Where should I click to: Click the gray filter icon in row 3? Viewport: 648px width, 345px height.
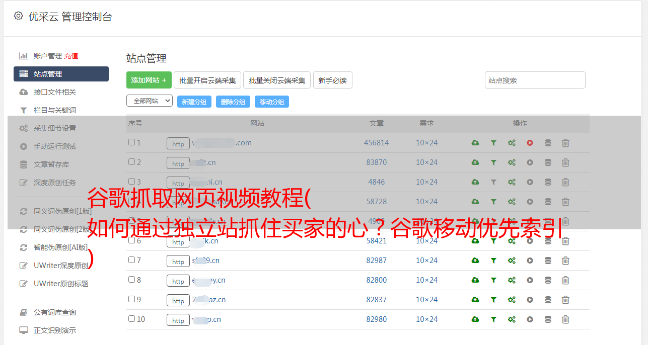(493, 182)
